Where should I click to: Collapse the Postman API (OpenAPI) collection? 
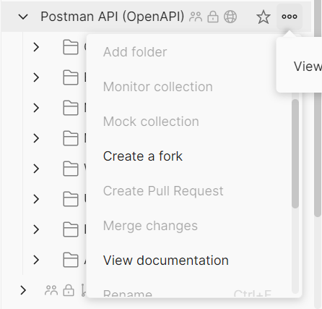(23, 17)
